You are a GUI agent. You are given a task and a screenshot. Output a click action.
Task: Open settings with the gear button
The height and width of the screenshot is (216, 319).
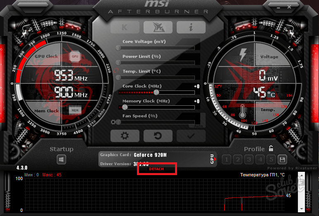125,136
